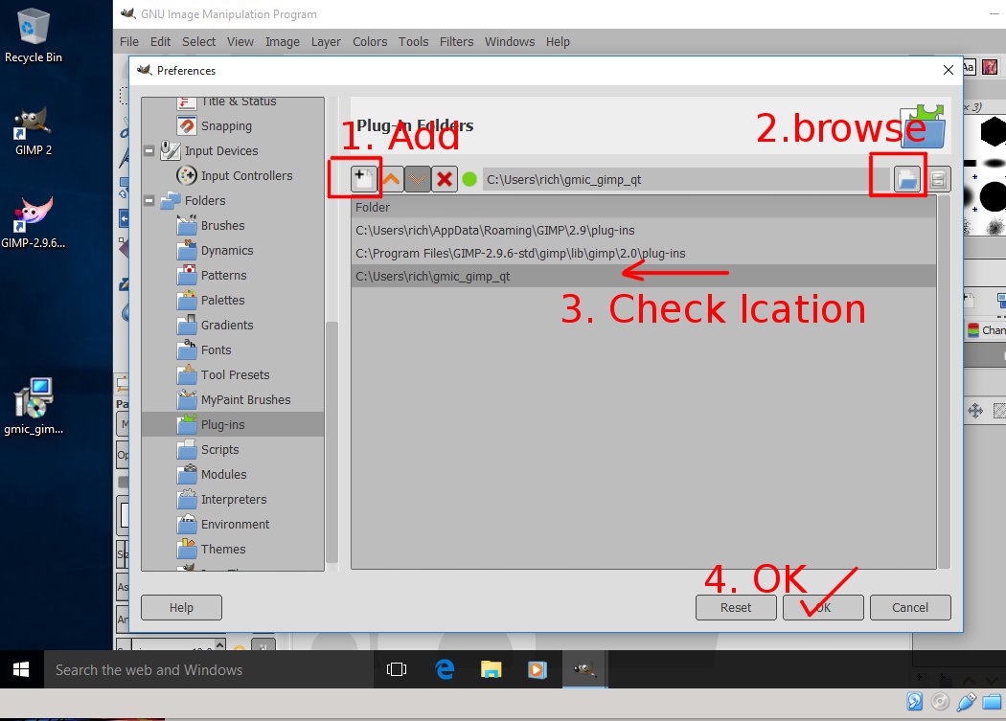Viewport: 1006px width, 721px height.
Task: Open Input Controllers preferences
Action: tap(246, 176)
